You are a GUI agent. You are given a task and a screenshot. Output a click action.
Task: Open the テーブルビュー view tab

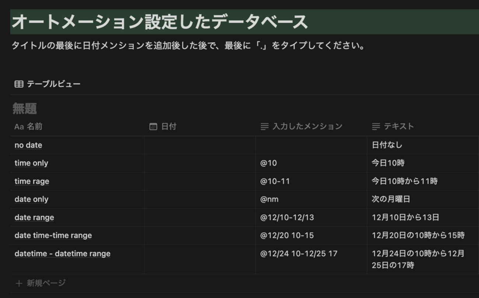pyautogui.click(x=48, y=84)
